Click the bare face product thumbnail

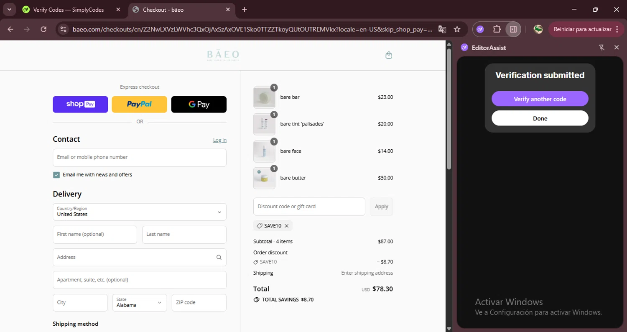264,151
